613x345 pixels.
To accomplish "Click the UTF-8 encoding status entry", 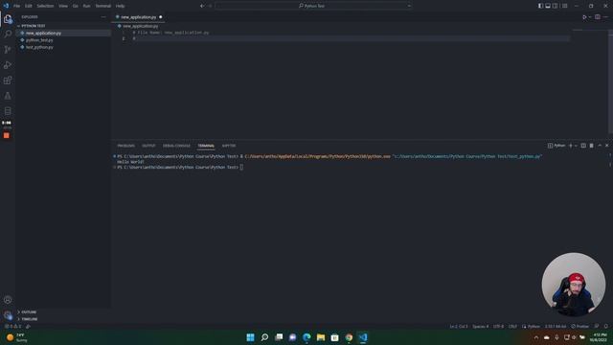I will 498,326.
